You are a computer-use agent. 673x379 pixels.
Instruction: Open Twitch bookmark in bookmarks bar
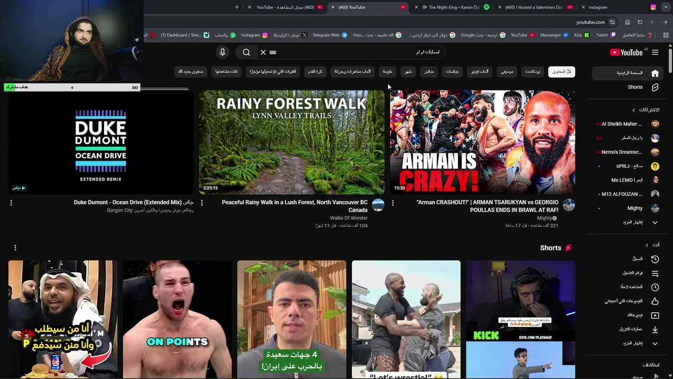tap(605, 35)
